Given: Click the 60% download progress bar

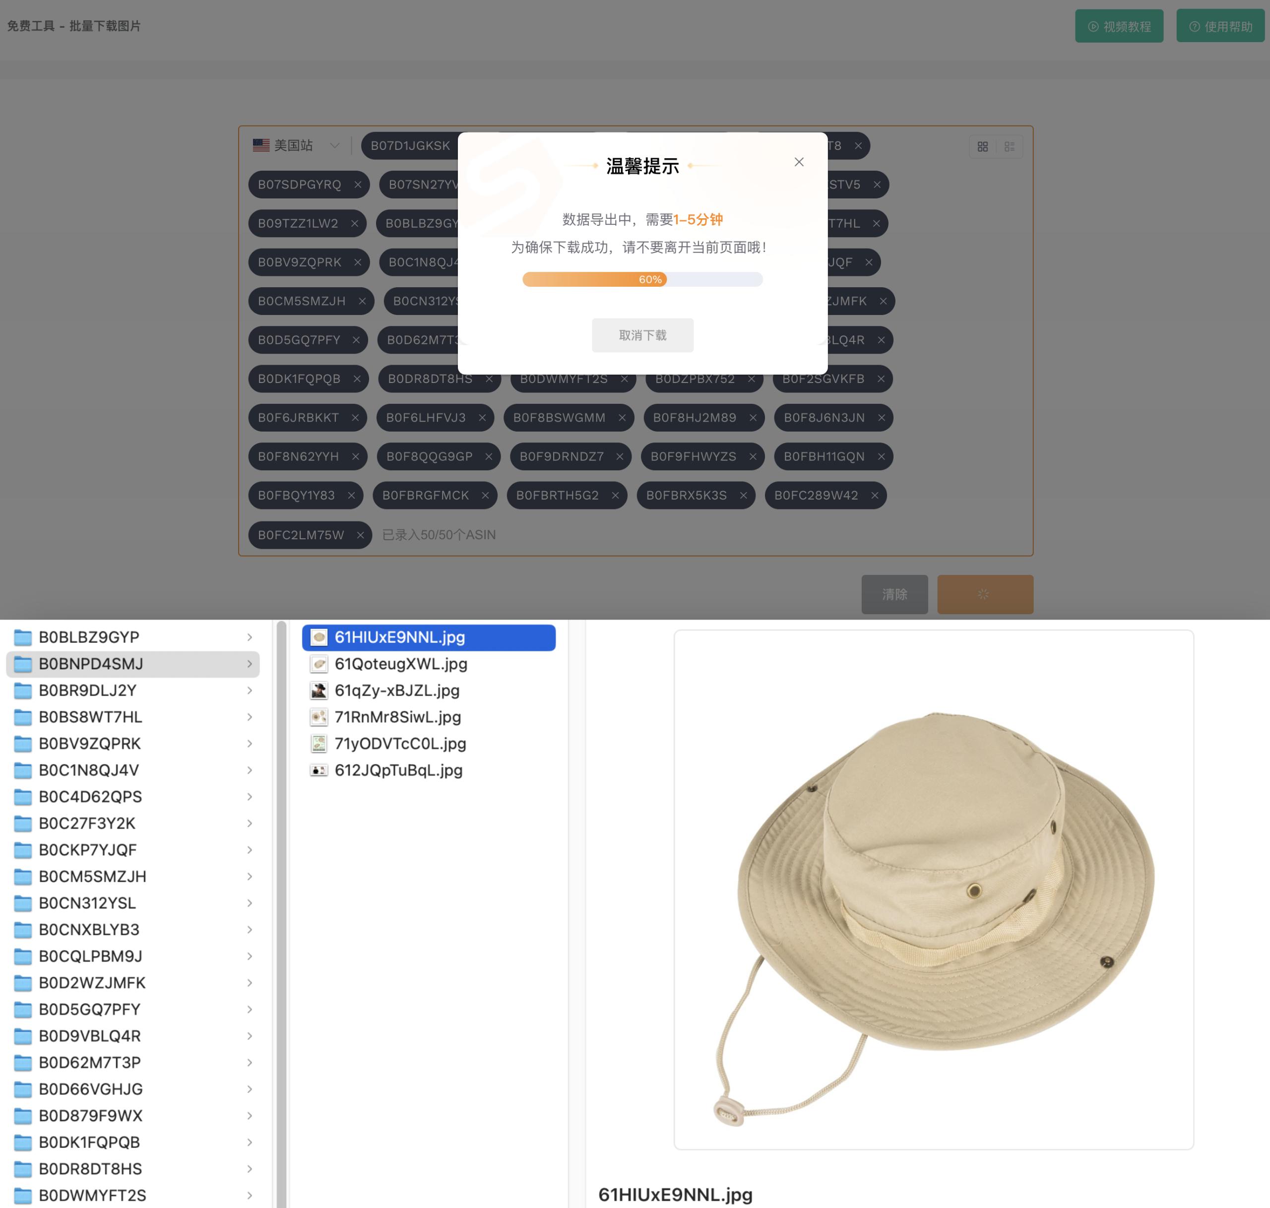Looking at the screenshot, I should pos(642,279).
